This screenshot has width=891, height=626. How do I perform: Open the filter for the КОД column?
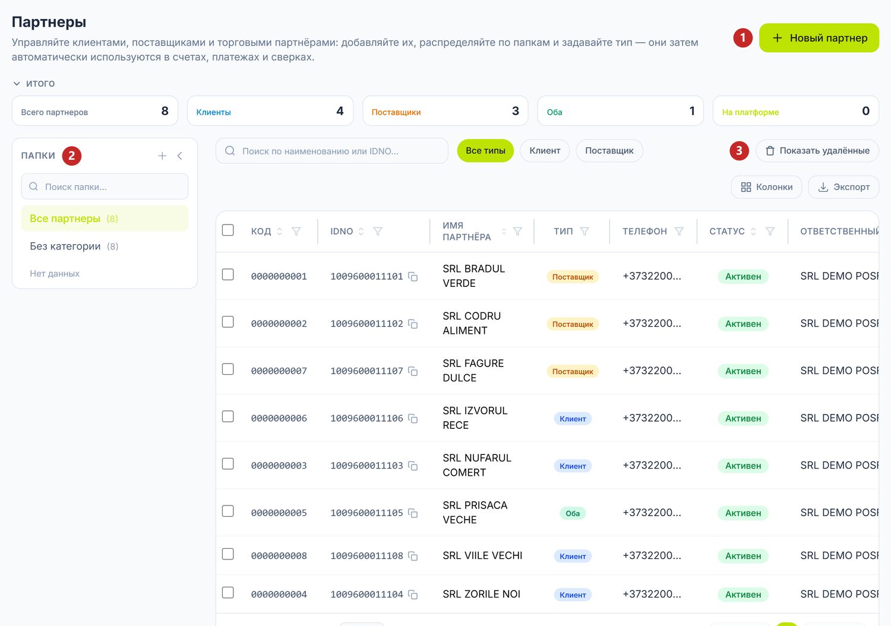[296, 232]
